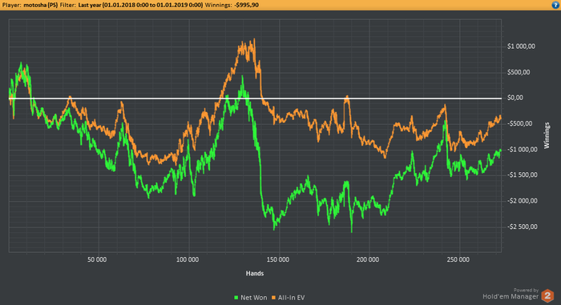The image size is (561, 305).
Task: Click the Last year filter date range
Action: click(x=140, y=5)
